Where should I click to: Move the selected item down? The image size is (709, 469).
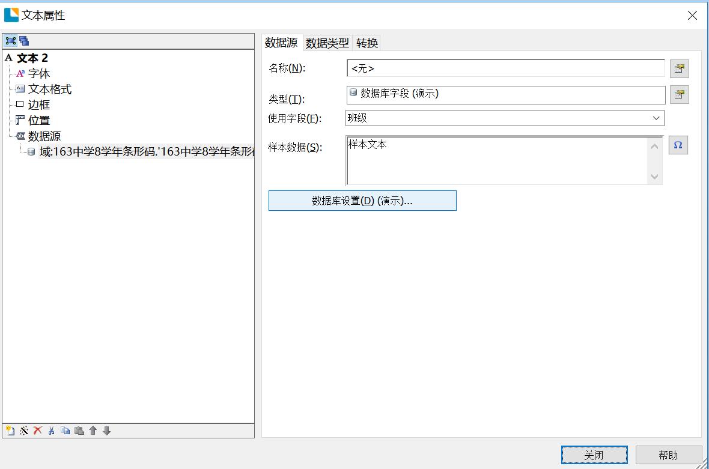pyautogui.click(x=106, y=431)
